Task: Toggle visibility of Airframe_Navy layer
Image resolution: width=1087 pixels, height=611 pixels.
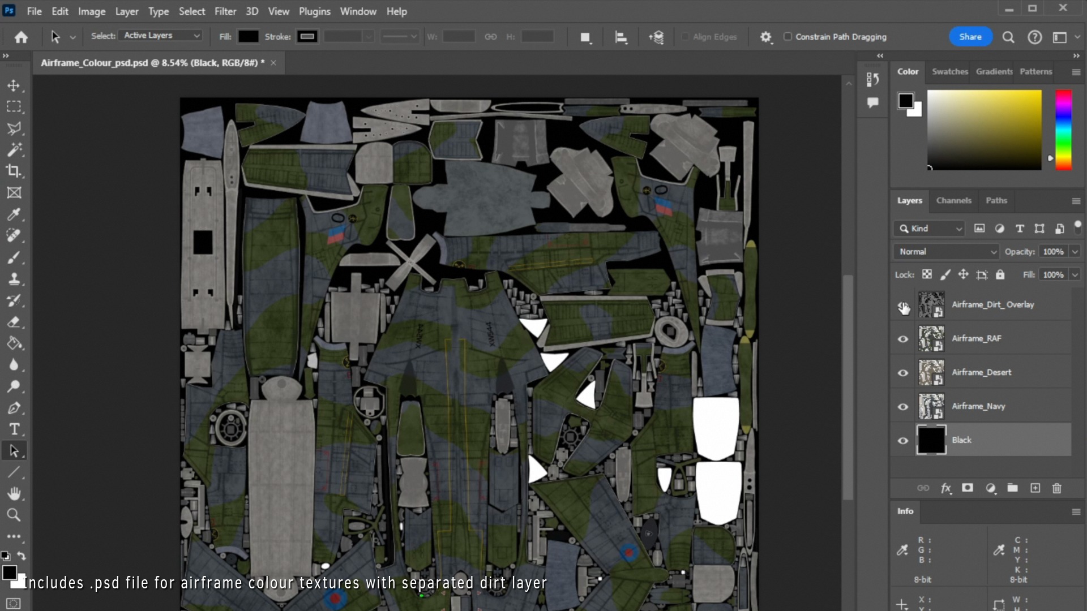Action: click(x=903, y=407)
